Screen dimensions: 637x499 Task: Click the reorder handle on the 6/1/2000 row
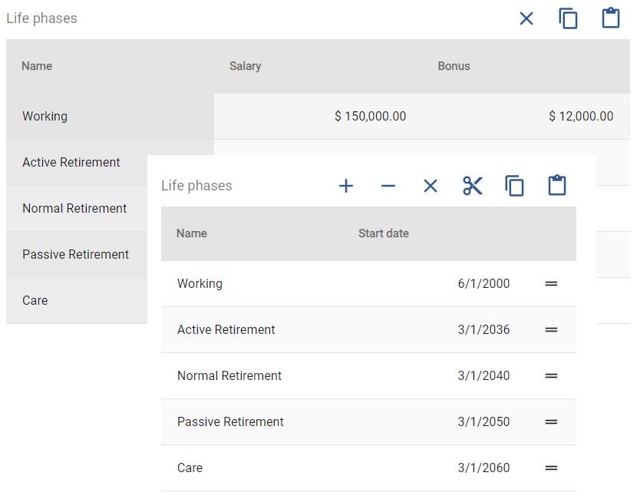[x=551, y=284]
